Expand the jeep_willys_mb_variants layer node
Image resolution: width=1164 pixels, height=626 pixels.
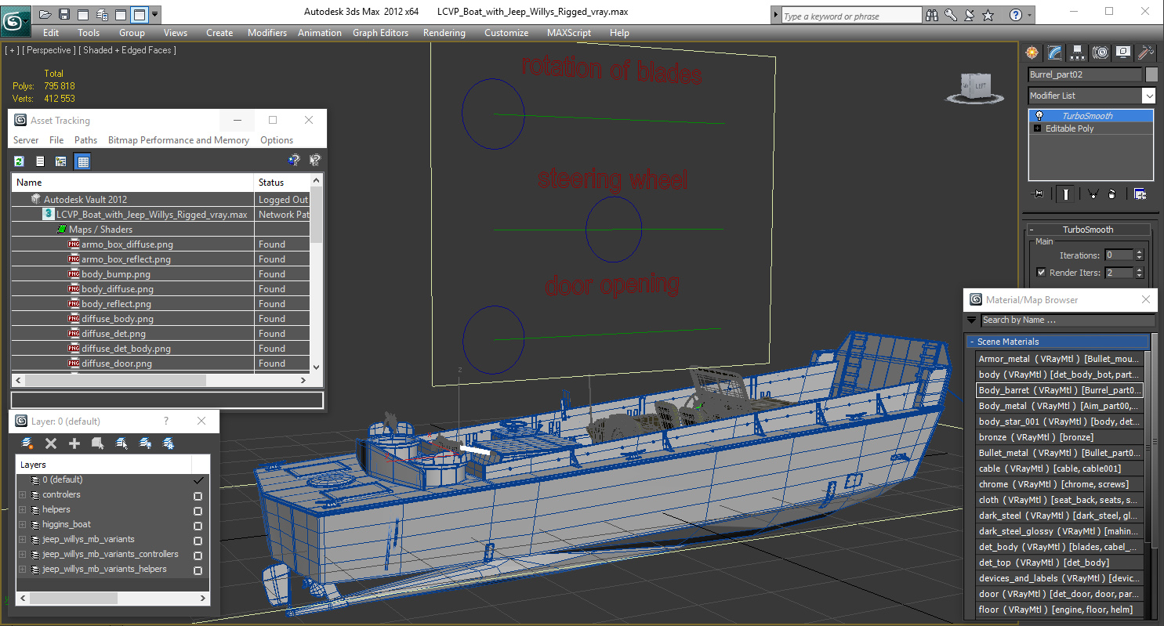tap(22, 540)
